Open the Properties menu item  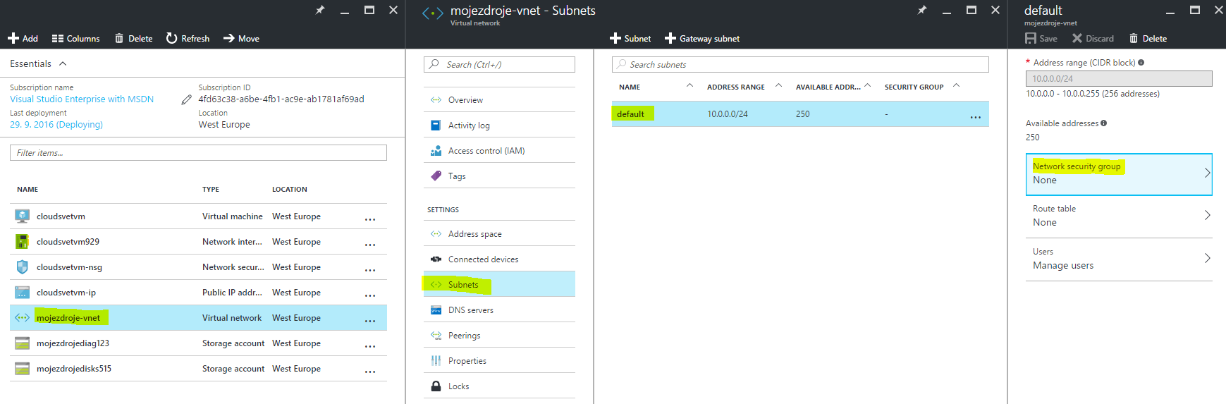click(499, 361)
